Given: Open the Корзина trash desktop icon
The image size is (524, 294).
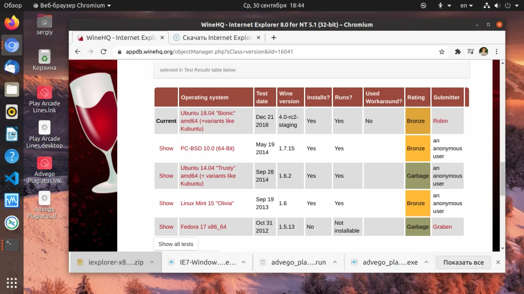Looking at the screenshot, I should coord(45,60).
